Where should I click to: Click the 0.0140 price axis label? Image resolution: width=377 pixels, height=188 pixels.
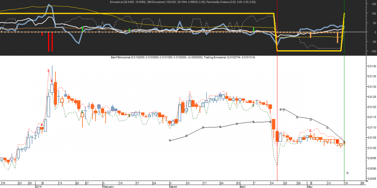coord(371,66)
